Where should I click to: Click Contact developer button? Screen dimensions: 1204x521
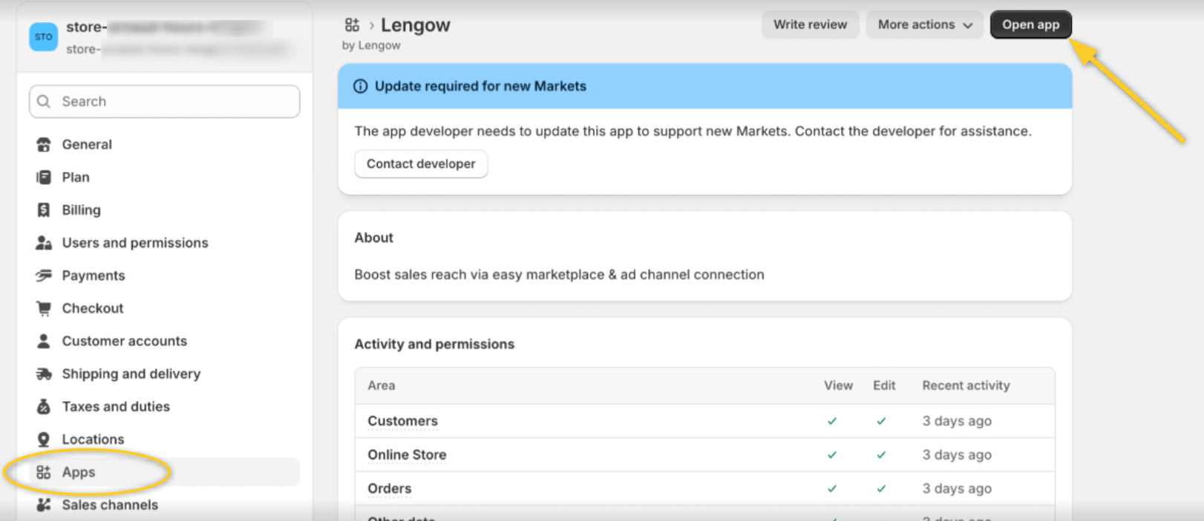(x=421, y=164)
